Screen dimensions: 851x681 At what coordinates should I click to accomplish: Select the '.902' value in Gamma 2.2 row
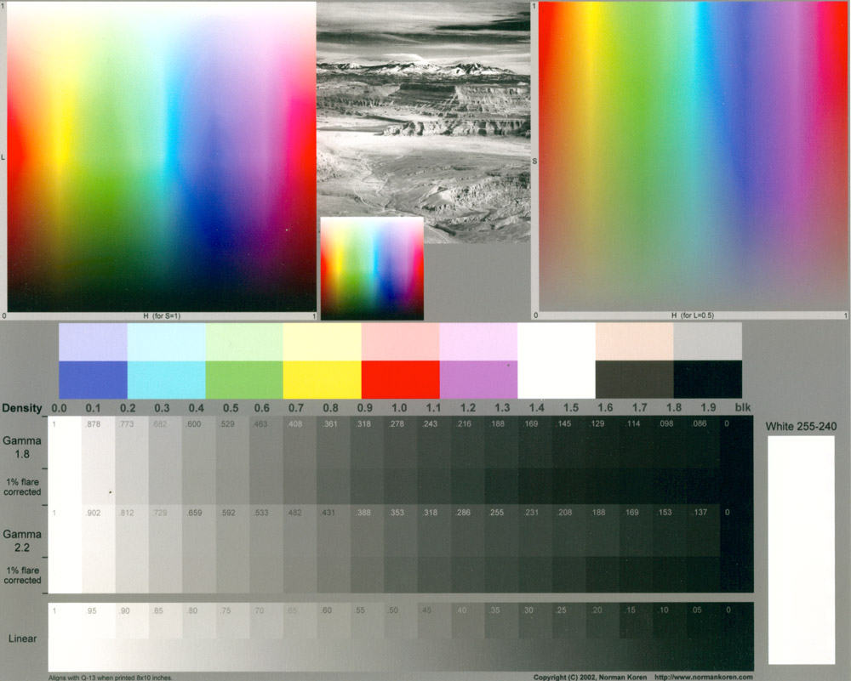coord(93,513)
